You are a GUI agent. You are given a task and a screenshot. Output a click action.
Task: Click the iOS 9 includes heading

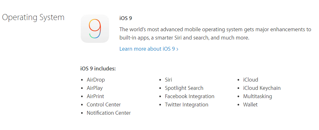(98, 69)
